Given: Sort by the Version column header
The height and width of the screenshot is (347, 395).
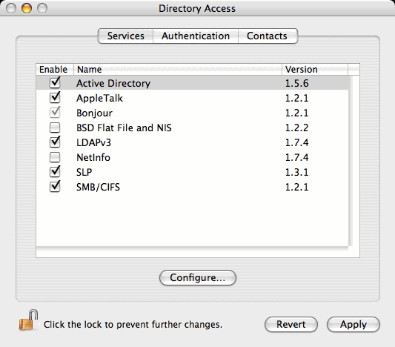Looking at the screenshot, I should [315, 69].
